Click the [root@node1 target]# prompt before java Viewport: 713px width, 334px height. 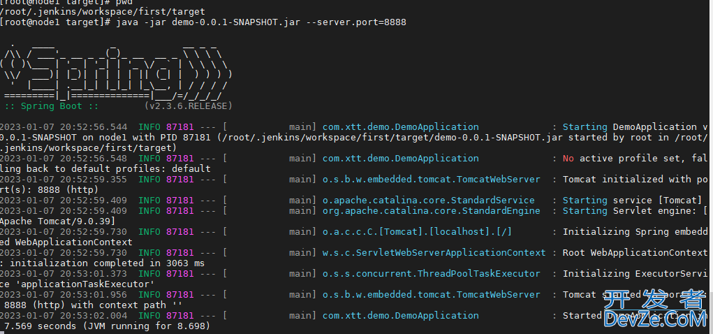coord(55,22)
